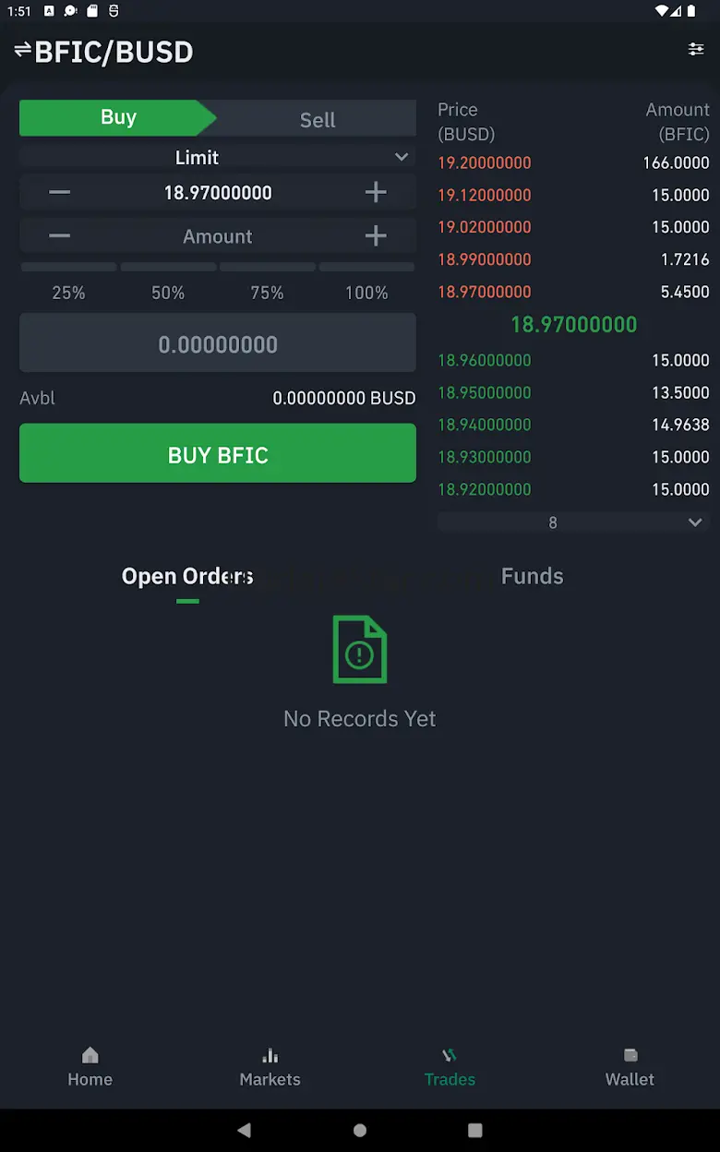Decrease price with the minus icon

pyautogui.click(x=59, y=192)
